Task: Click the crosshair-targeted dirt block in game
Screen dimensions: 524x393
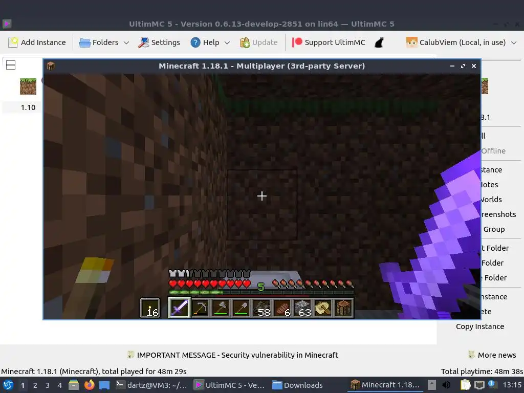Action: [x=262, y=205]
